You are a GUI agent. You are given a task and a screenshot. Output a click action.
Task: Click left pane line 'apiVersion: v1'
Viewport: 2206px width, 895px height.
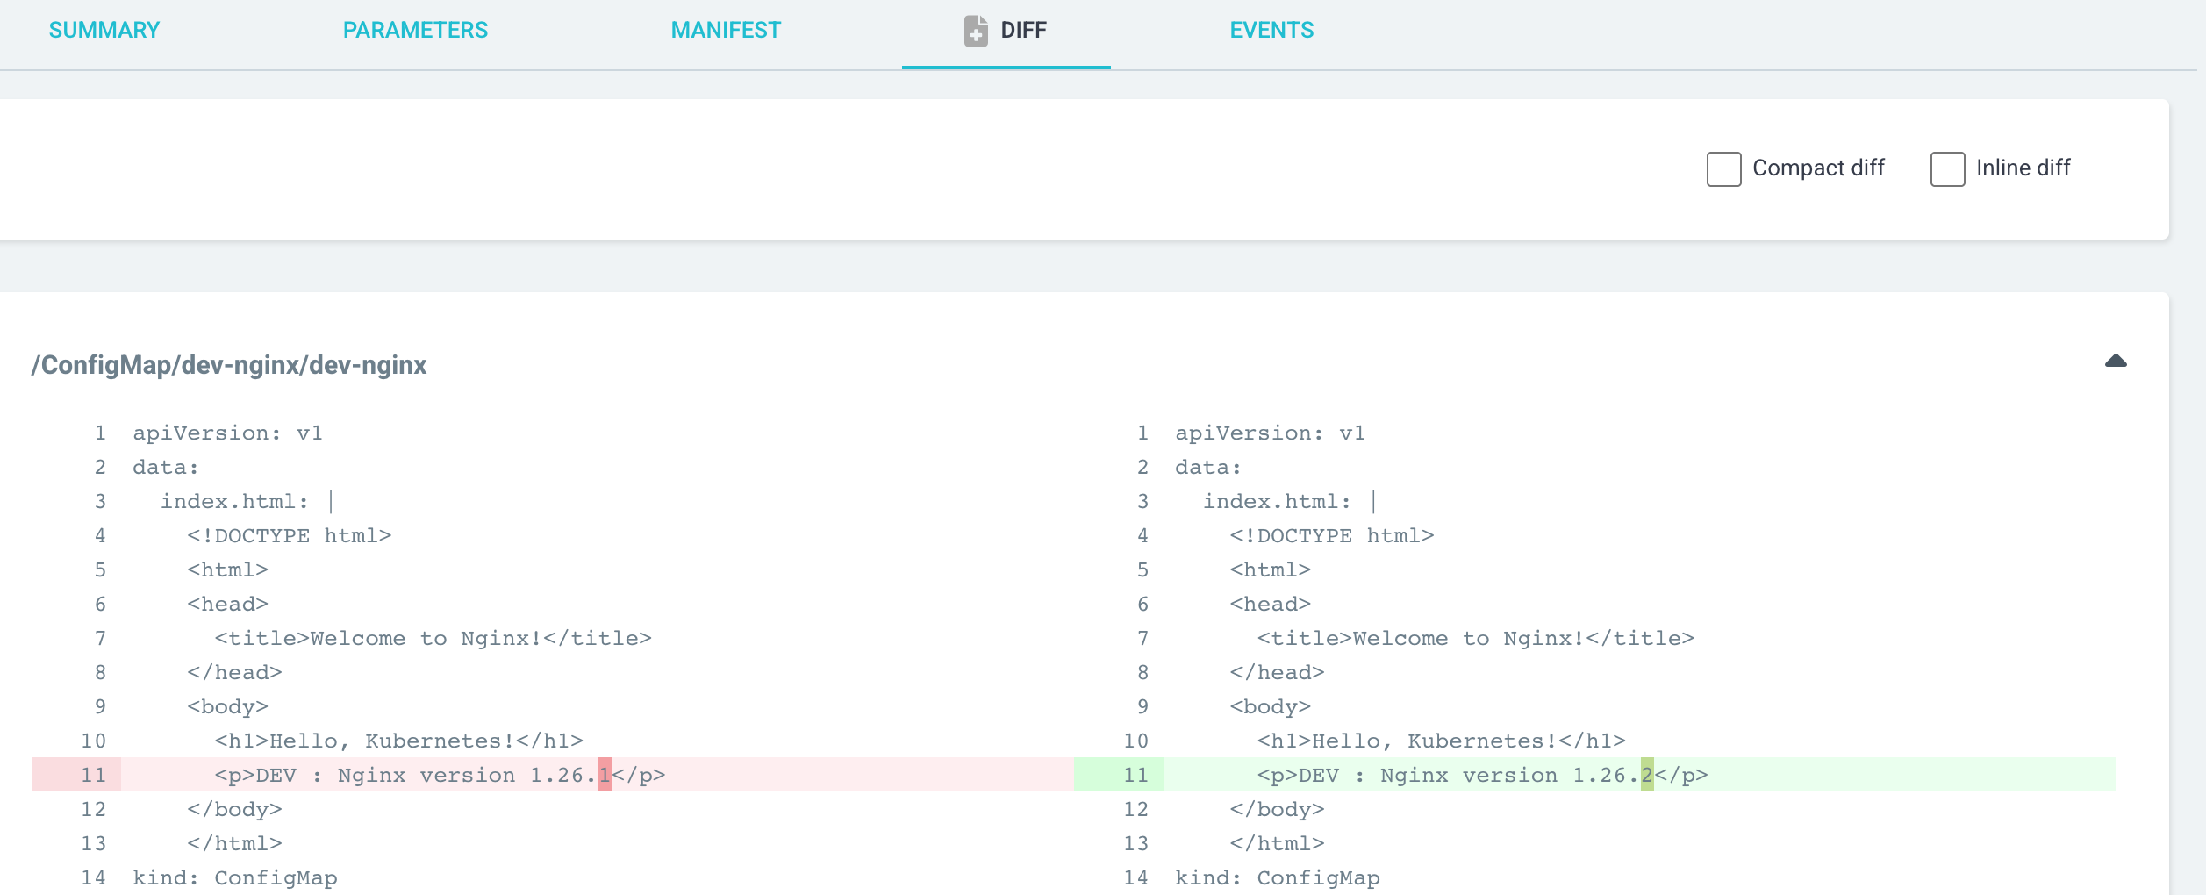click(x=227, y=433)
